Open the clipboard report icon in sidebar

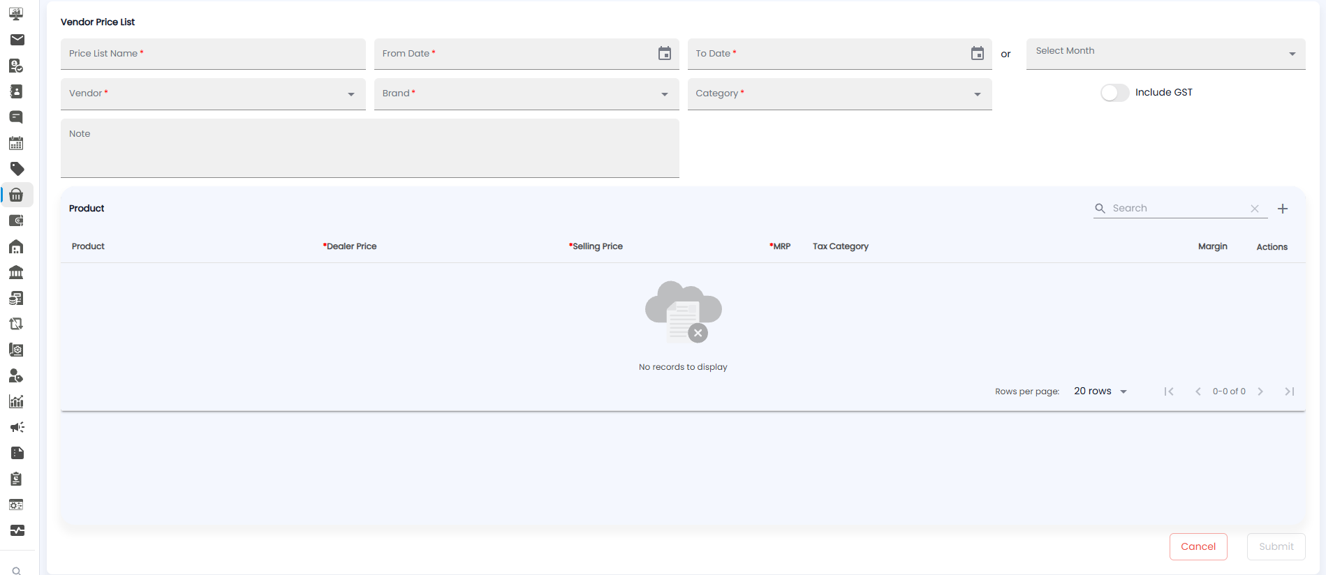point(16,479)
